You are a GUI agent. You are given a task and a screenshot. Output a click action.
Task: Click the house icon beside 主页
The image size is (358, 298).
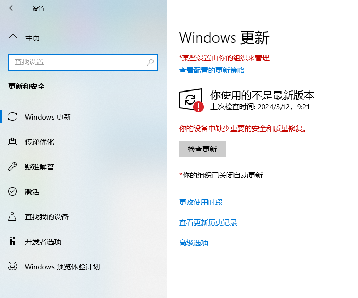point(13,38)
